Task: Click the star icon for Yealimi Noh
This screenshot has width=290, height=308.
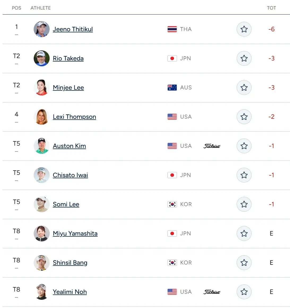Action: click(x=244, y=292)
